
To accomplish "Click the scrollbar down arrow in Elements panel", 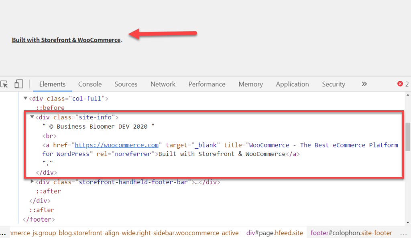I will [408, 223].
